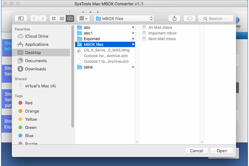Click the Share icon in toolbar

pyautogui.click(x=174, y=19)
